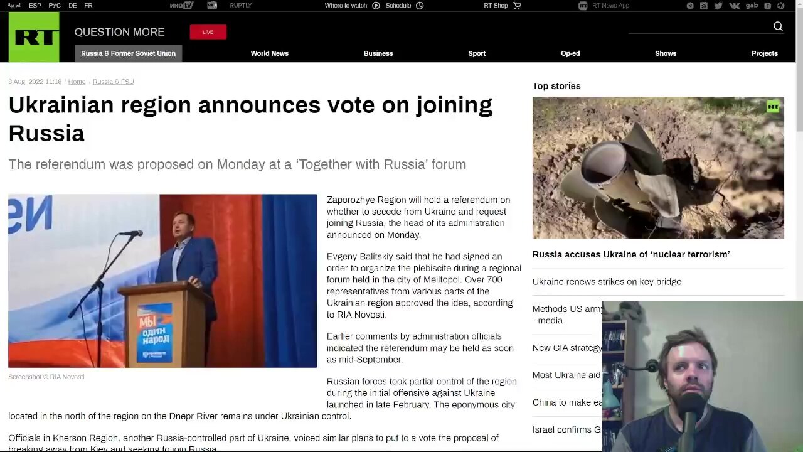Open the Projects menu item
The width and height of the screenshot is (803, 452).
765,53
